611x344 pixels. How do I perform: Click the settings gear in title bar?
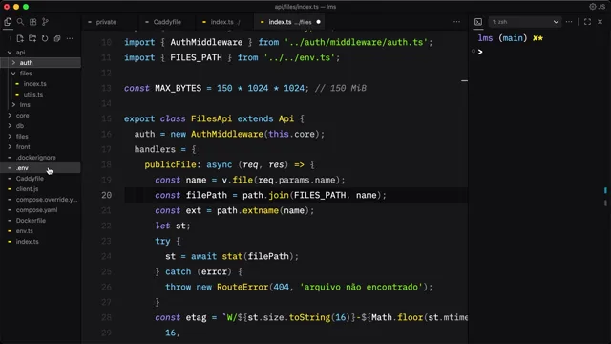593,7
